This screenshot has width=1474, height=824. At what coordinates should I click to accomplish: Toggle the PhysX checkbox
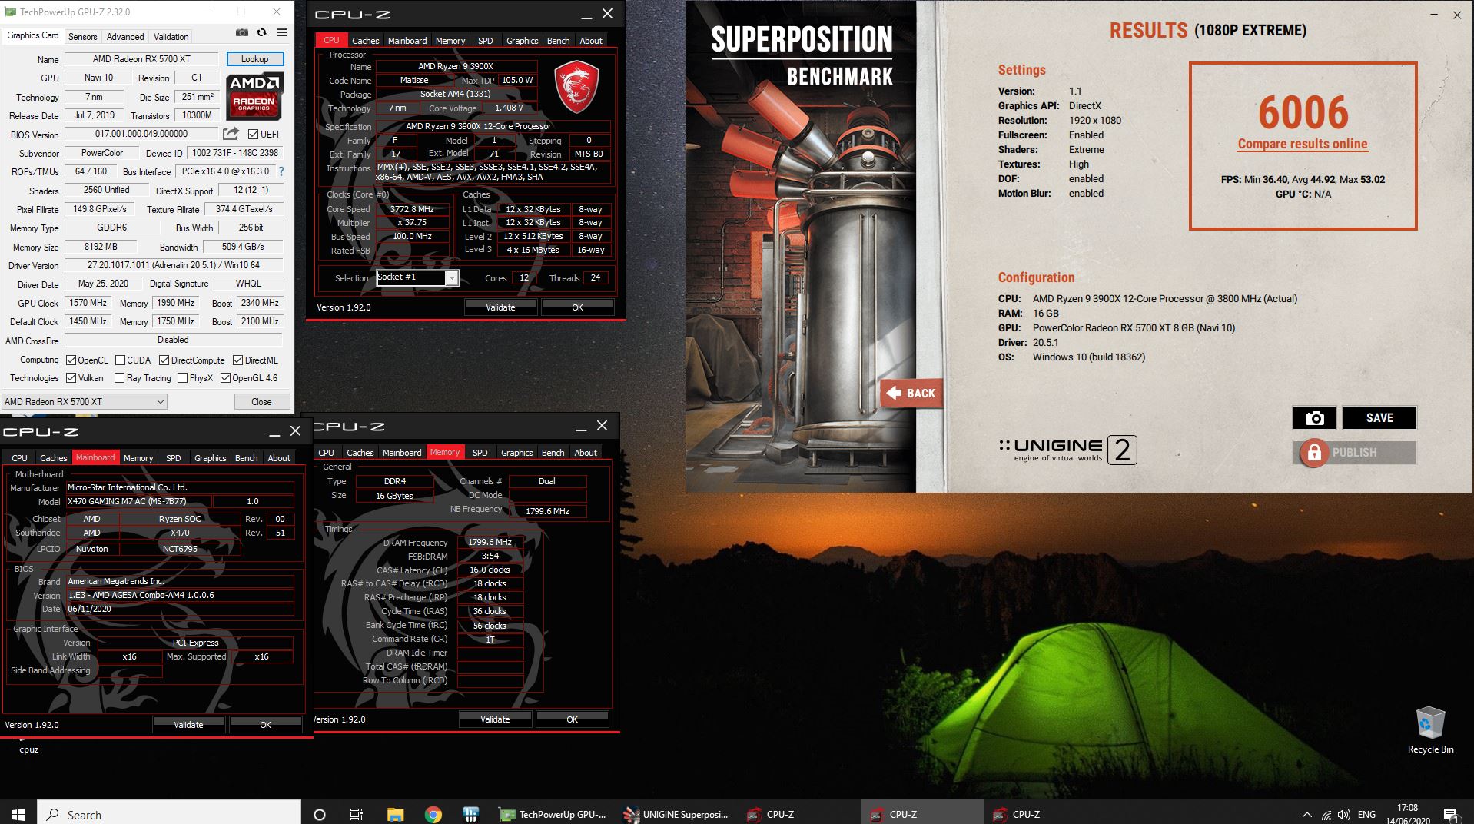[x=182, y=377]
